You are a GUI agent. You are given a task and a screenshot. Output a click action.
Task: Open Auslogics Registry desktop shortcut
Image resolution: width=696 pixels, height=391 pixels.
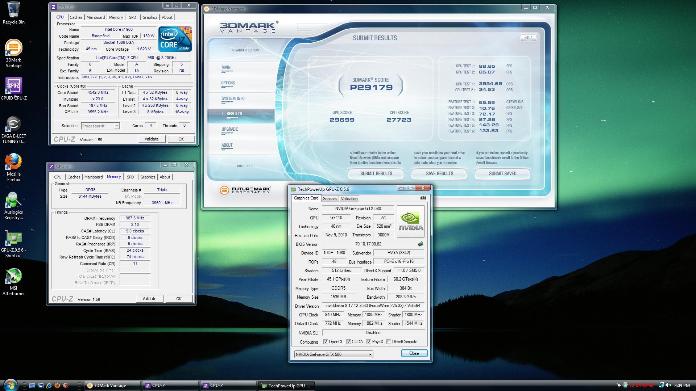[x=13, y=206]
